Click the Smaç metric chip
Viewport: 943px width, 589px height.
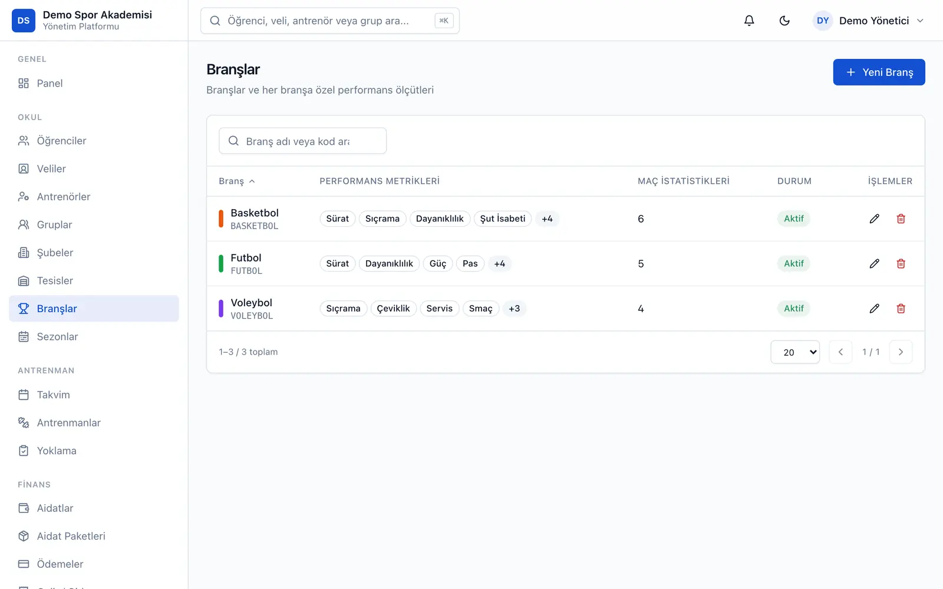(x=481, y=308)
